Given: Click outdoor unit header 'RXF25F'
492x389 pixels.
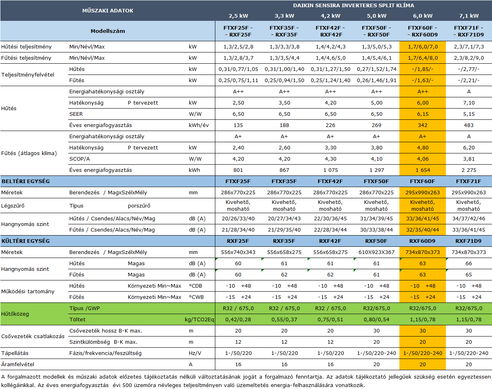Looking at the screenshot, I should 238,241.
